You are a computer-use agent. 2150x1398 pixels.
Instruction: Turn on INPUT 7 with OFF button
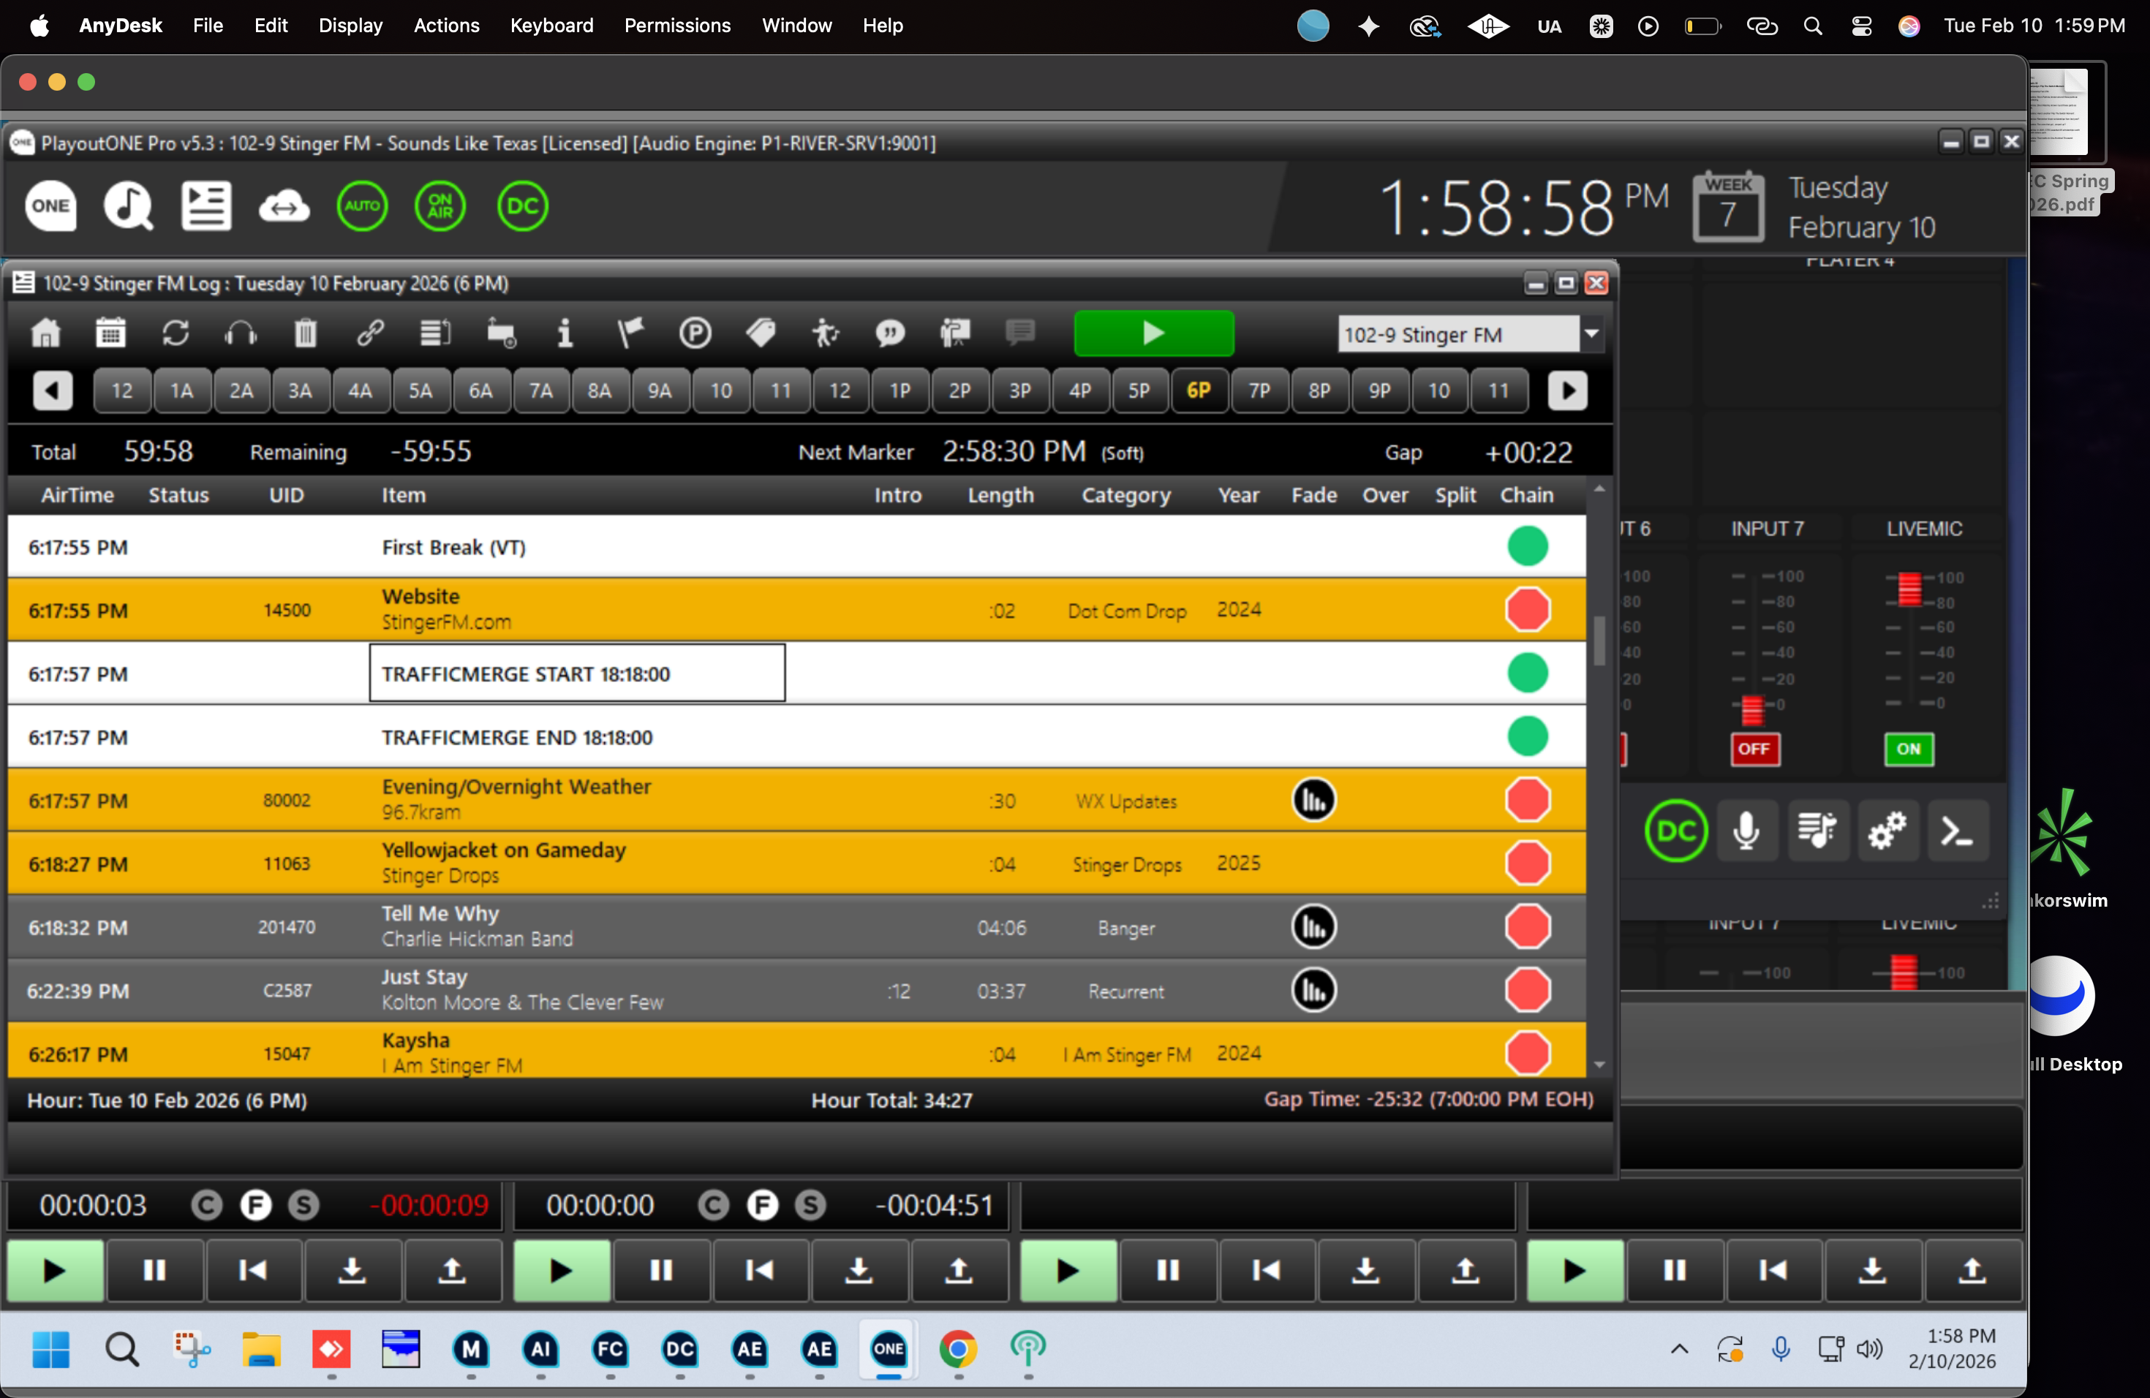coord(1754,749)
